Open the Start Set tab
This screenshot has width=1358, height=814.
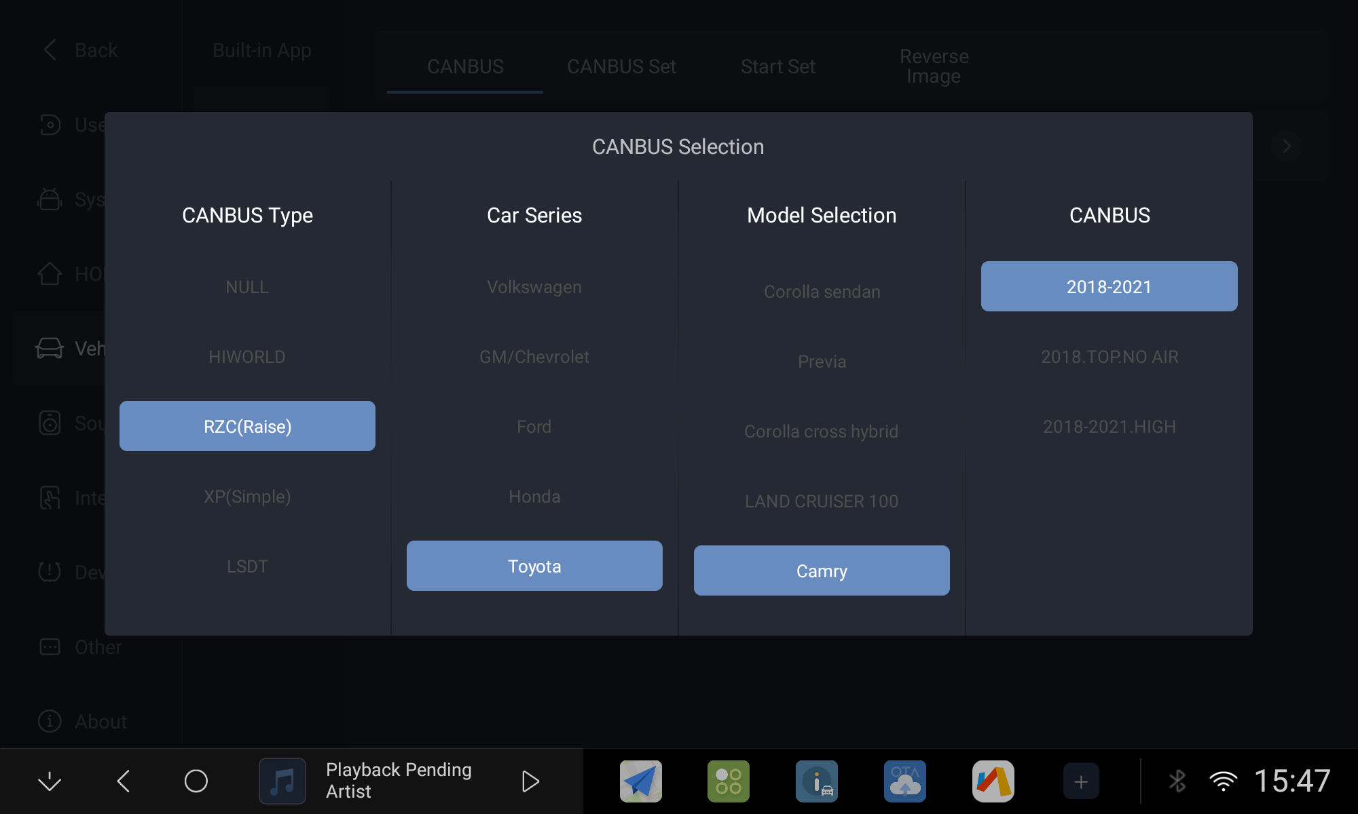pos(778,66)
